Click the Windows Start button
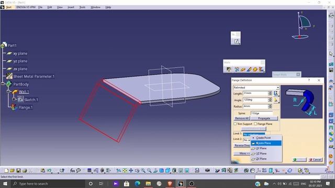 [x=5, y=183]
